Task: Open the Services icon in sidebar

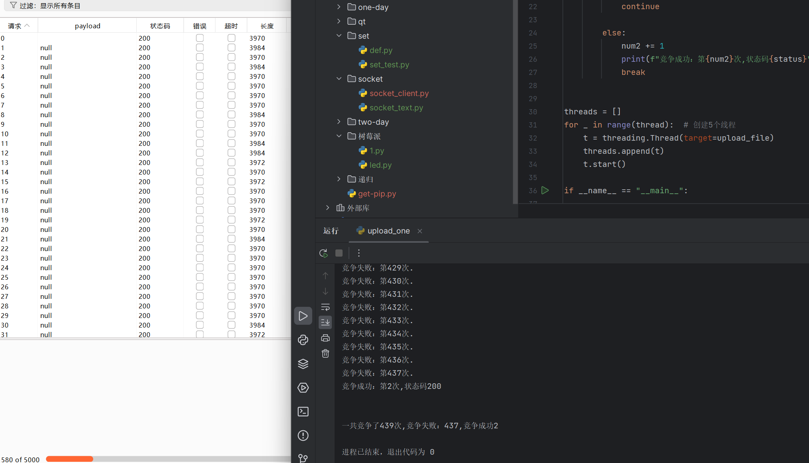Action: 303,388
